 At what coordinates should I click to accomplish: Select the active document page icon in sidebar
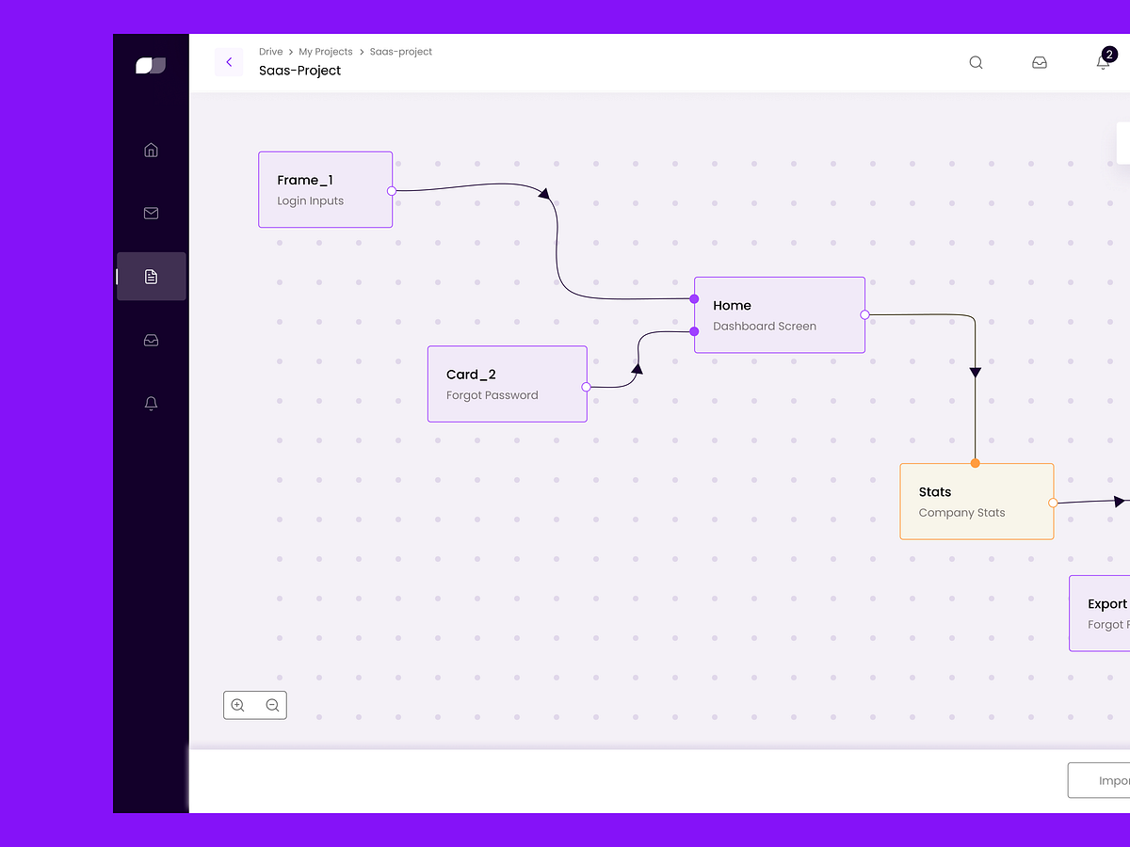pyautogui.click(x=151, y=276)
